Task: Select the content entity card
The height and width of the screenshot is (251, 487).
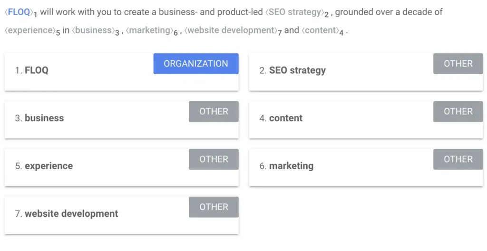Action: (x=366, y=120)
